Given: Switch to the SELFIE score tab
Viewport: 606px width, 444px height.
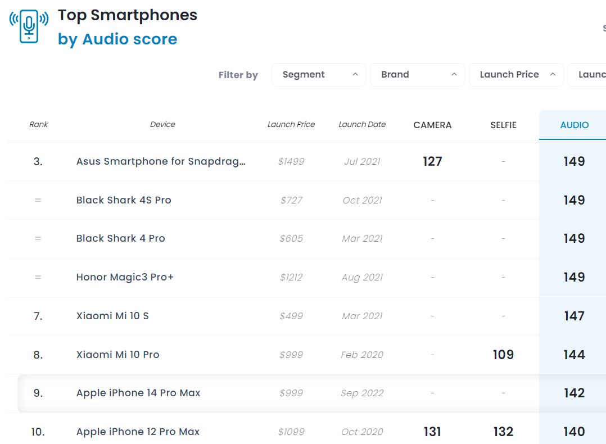Looking at the screenshot, I should tap(503, 125).
